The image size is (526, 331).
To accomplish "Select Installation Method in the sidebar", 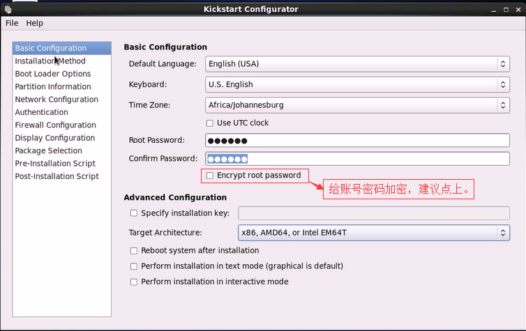I will 61,61.
